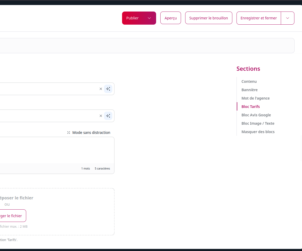Viewport: 302px width, 251px height.
Task: Click the Publier button
Action: pos(133,18)
